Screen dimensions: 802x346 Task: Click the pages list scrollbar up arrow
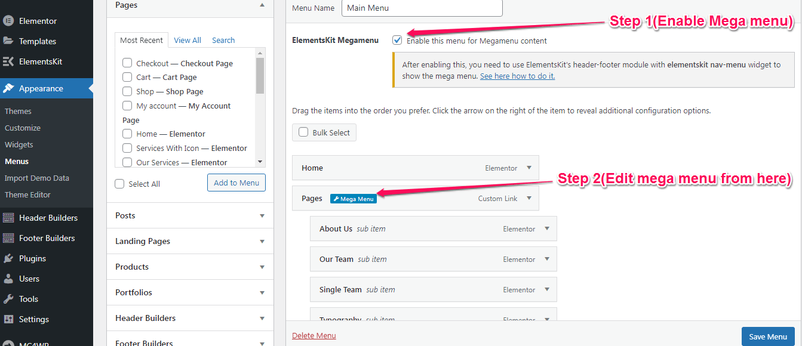pos(260,54)
